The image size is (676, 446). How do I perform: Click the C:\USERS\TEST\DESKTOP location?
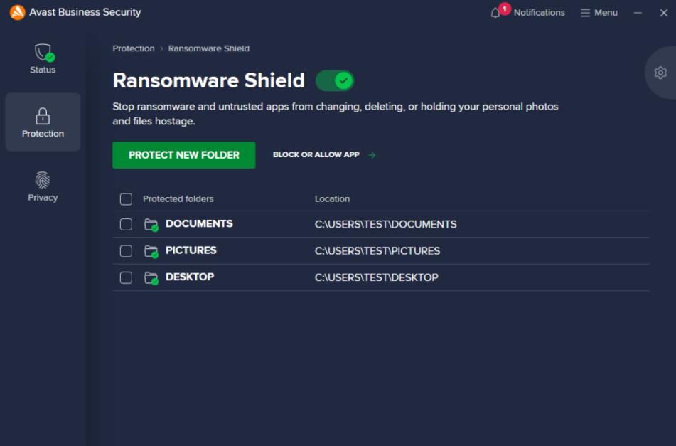tap(376, 277)
